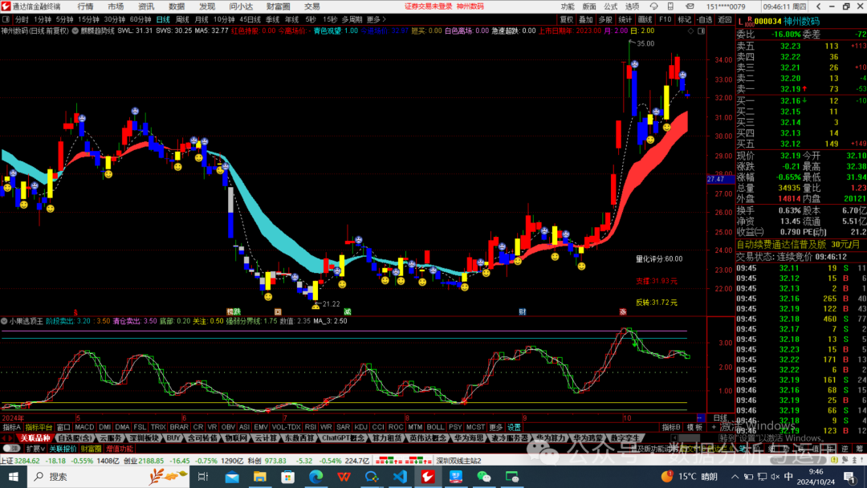Click the 财富圈 bottom button
Image resolution: width=867 pixels, height=488 pixels.
click(92, 449)
